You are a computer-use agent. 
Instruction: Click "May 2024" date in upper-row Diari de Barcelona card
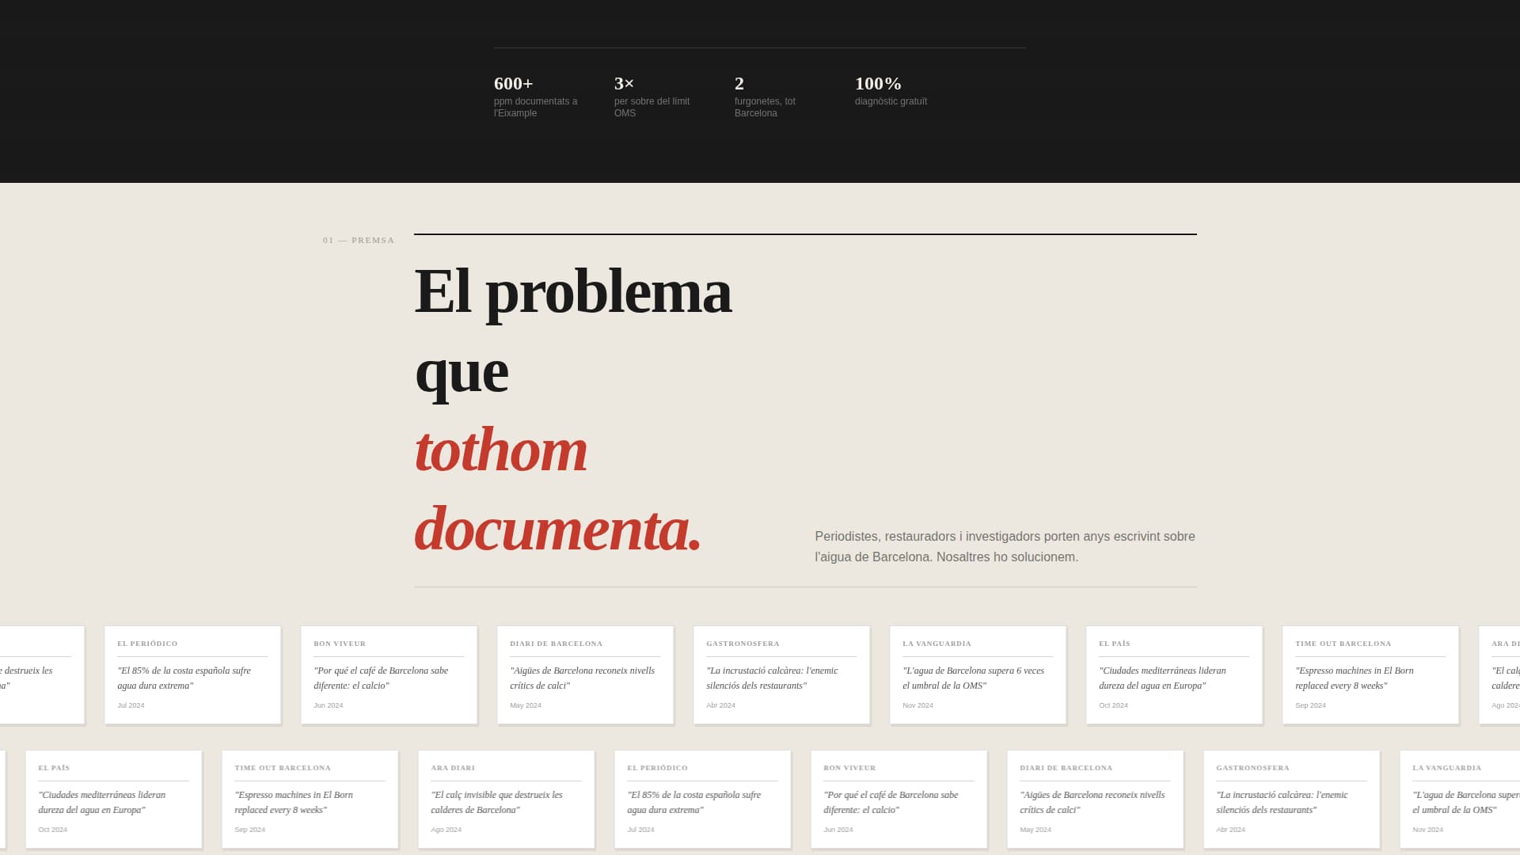click(x=525, y=705)
